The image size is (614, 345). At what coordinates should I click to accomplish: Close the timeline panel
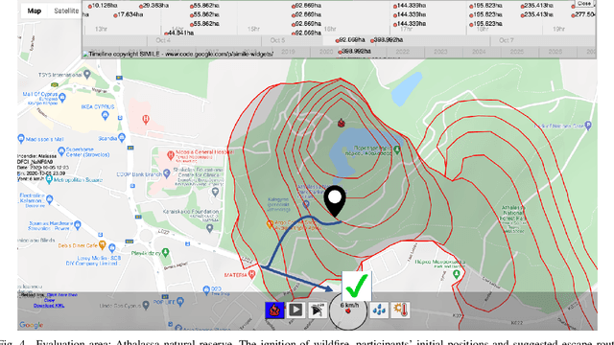point(584,3)
